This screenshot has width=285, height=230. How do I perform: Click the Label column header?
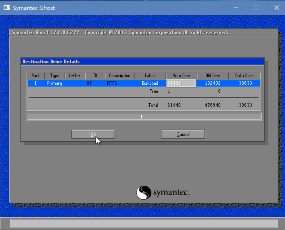(x=150, y=76)
